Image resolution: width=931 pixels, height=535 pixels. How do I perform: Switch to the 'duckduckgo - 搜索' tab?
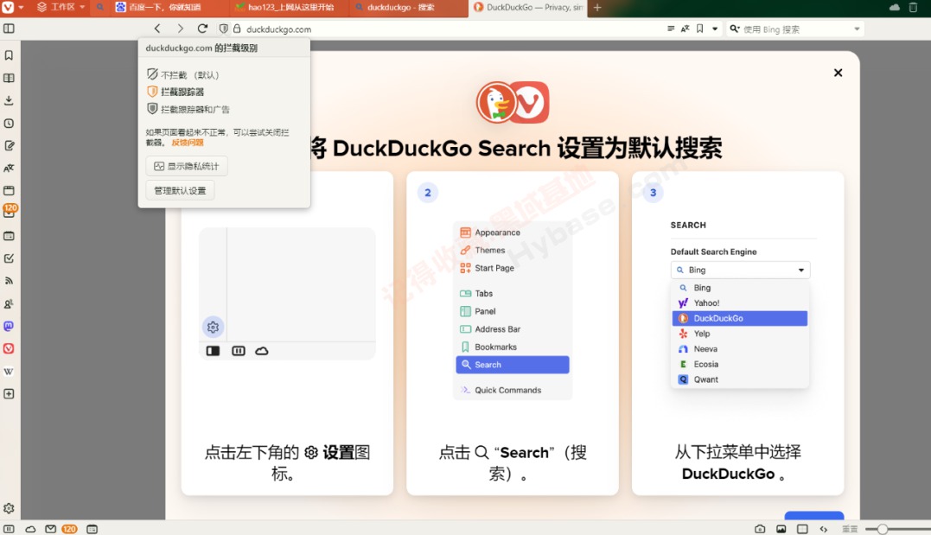[409, 7]
